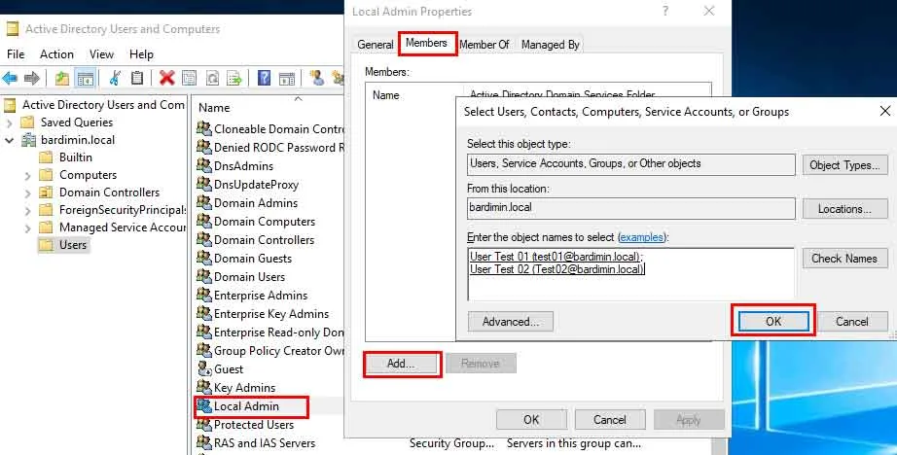Click the Add button in Members tab
This screenshot has height=455, width=897.
coord(401,364)
